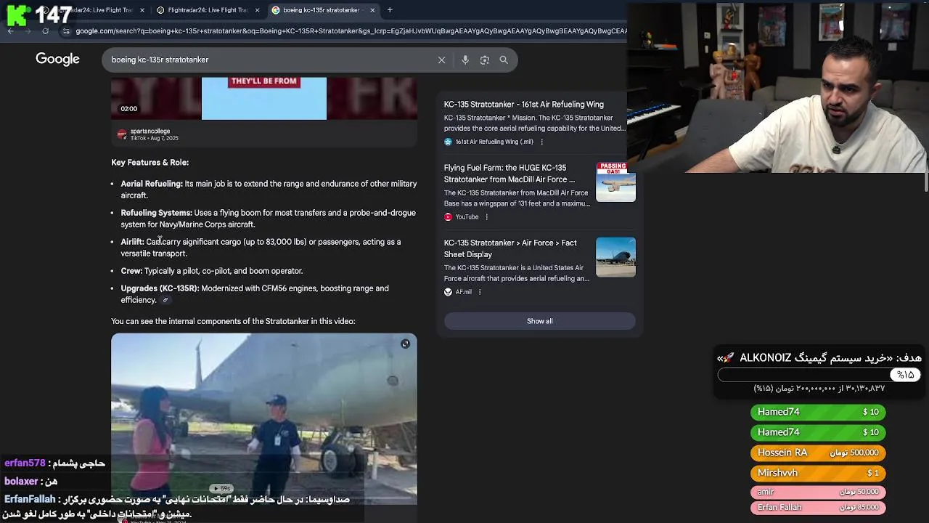The image size is (929, 523).
Task: Click Hossein RA donation entry
Action: click(x=819, y=453)
